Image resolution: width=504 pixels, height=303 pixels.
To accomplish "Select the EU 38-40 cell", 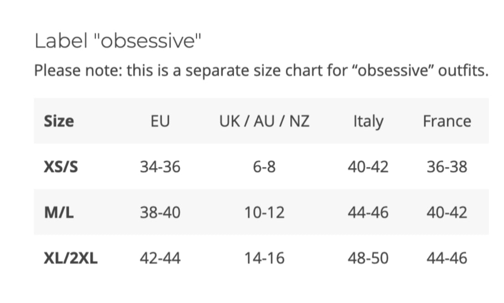I will [x=160, y=212].
